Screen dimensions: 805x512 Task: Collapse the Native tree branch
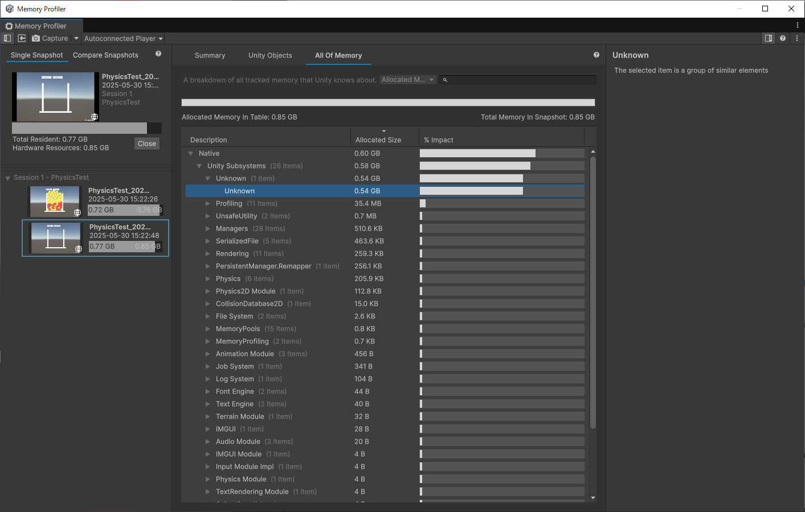click(190, 153)
